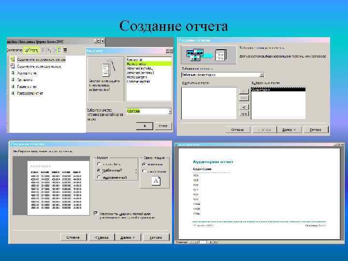Select the 'книжная' orientation radio button

[x=144, y=164]
